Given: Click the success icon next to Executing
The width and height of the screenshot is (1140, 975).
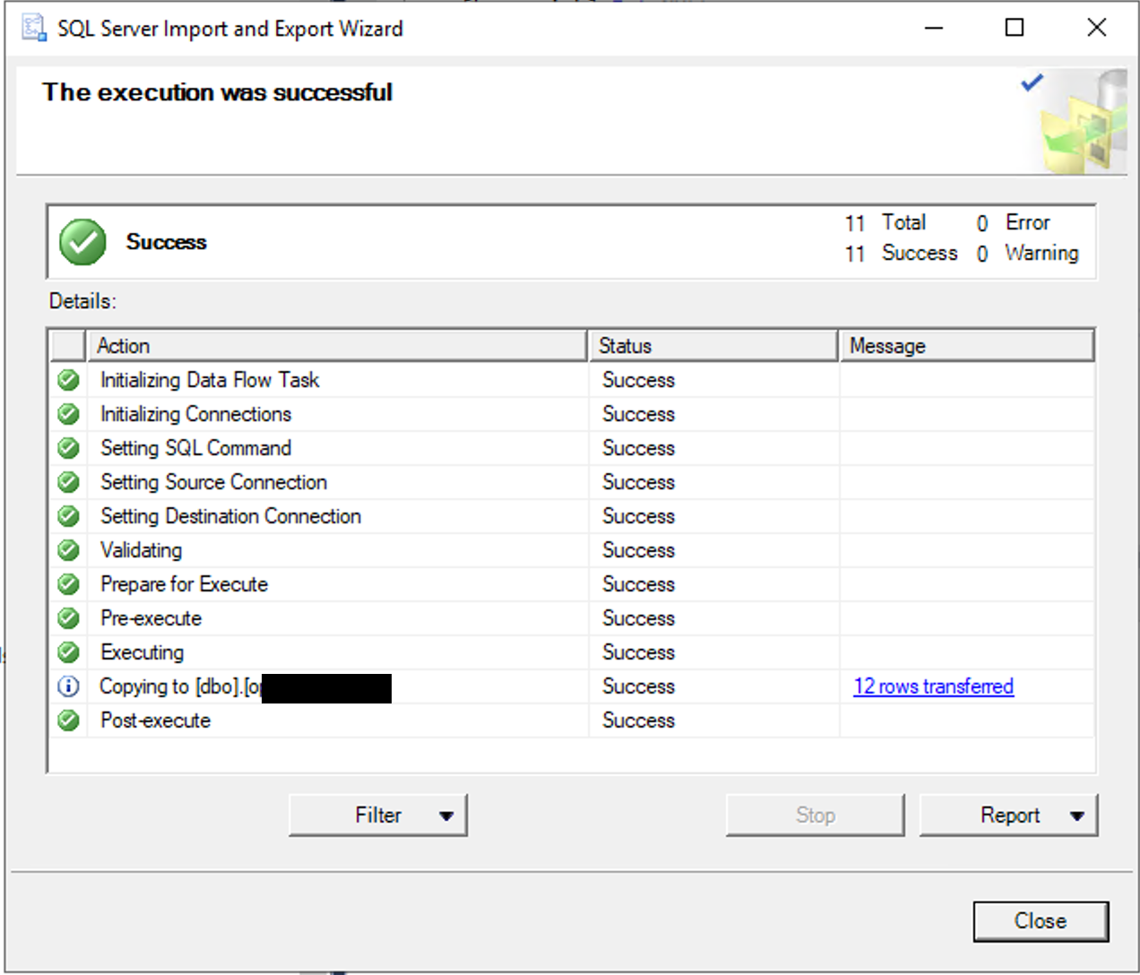Looking at the screenshot, I should pos(68,651).
